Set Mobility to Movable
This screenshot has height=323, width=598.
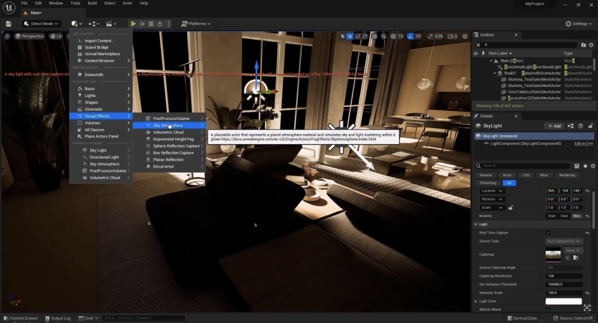point(576,216)
